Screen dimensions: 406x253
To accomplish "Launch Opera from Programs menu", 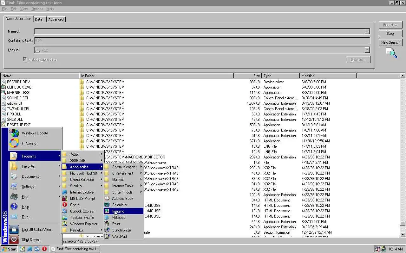I will (x=82, y=205).
